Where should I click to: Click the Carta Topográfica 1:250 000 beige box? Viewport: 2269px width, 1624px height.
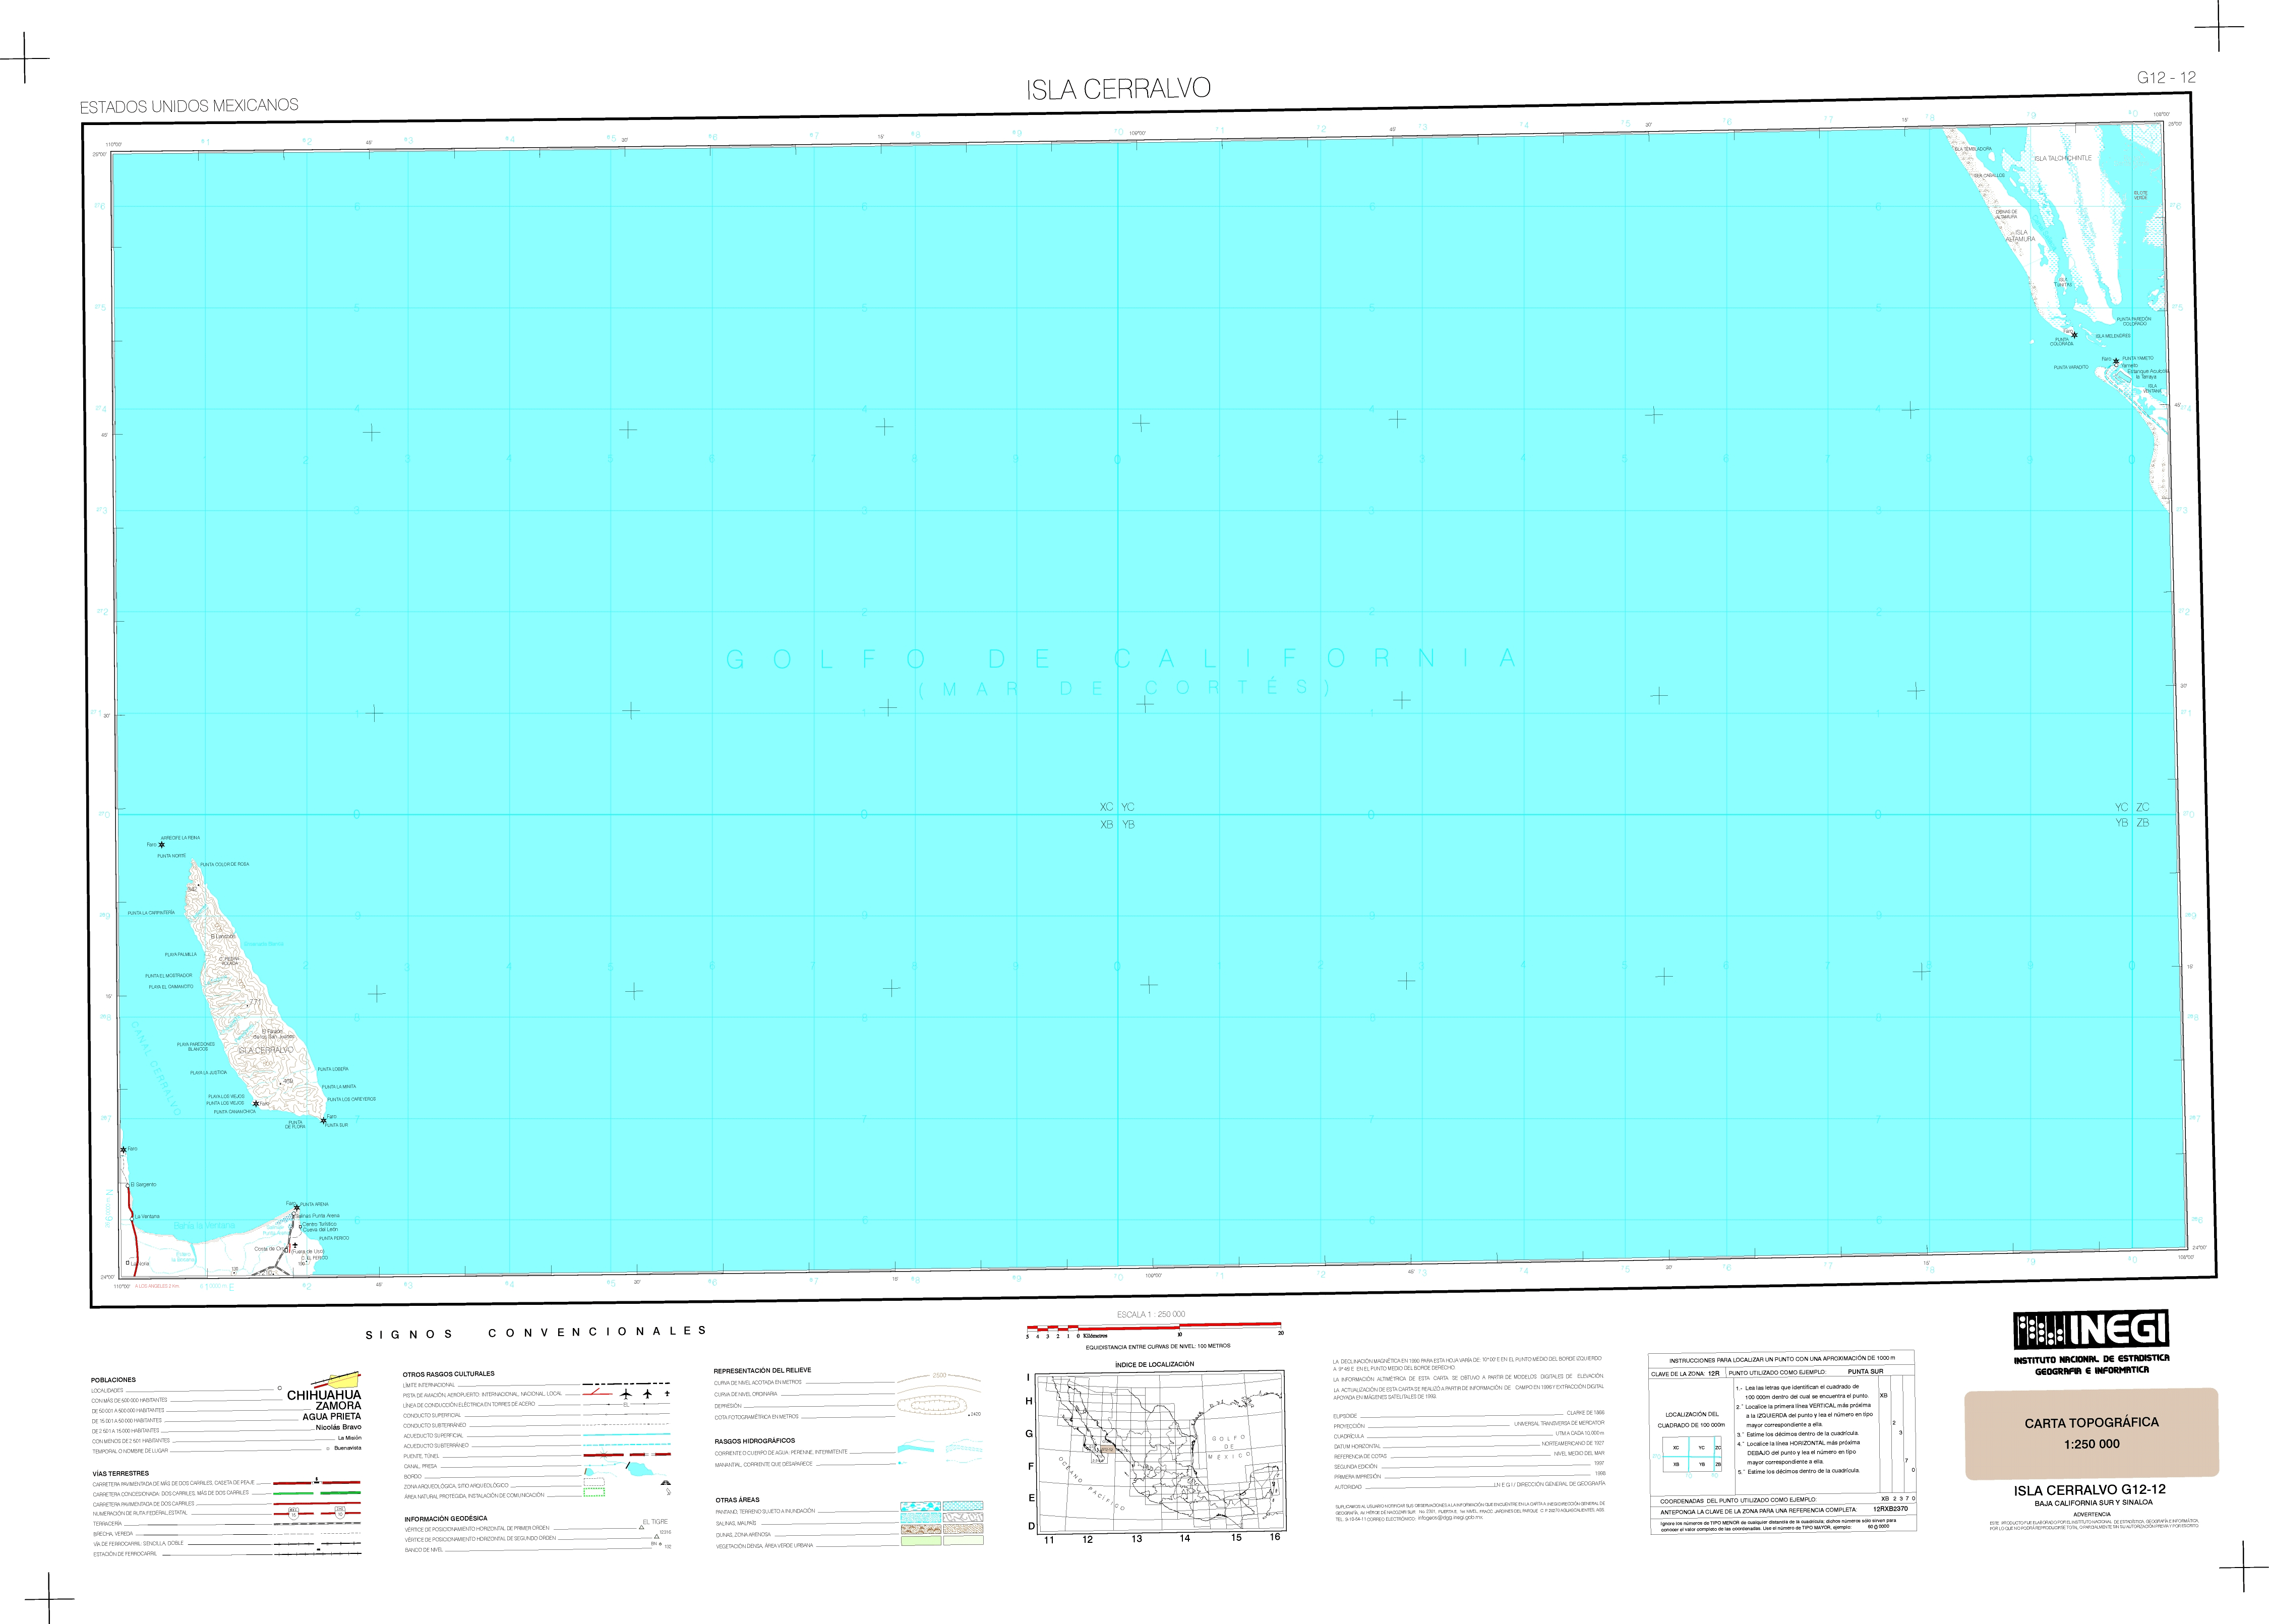click(x=2091, y=1433)
